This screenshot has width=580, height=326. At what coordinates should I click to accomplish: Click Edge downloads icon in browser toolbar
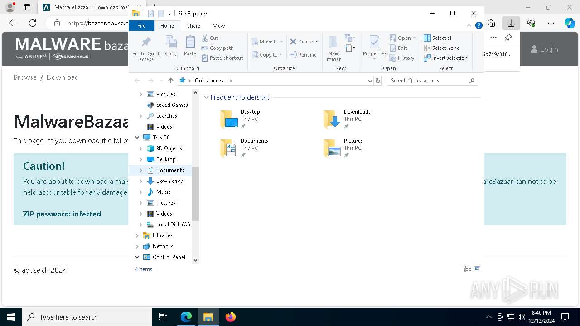[511, 23]
